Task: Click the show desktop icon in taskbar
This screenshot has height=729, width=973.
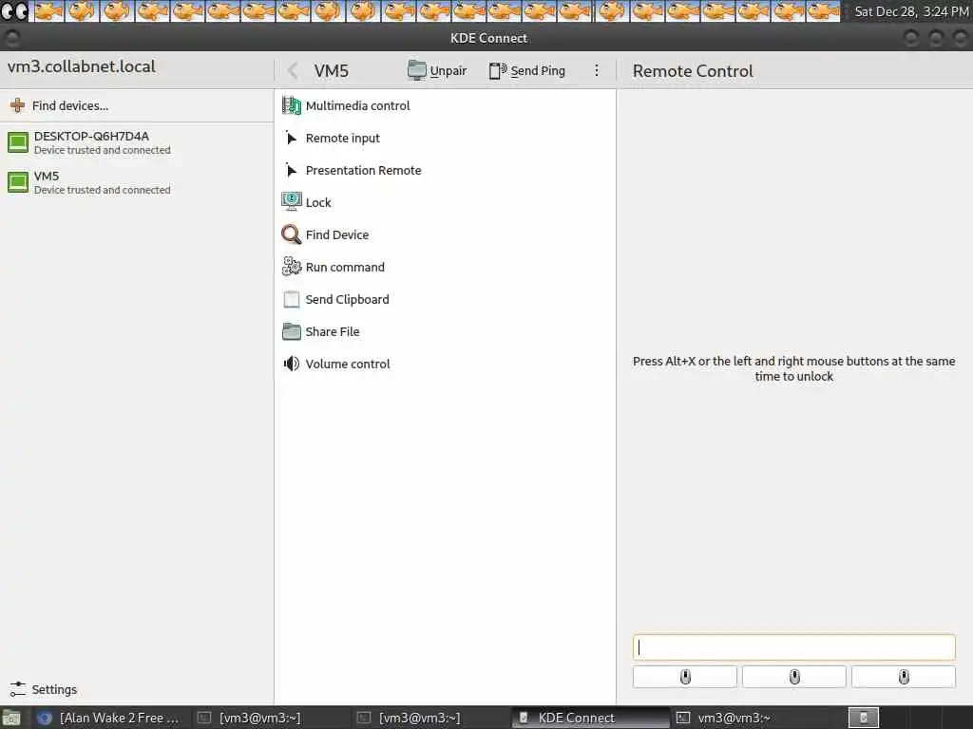Action: click(x=11, y=719)
